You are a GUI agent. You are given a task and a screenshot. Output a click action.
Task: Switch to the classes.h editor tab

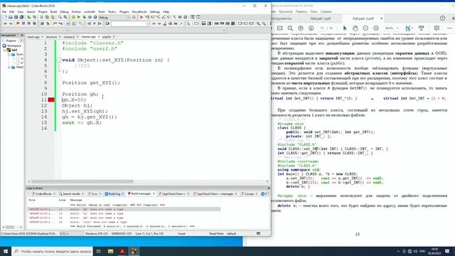point(69,37)
